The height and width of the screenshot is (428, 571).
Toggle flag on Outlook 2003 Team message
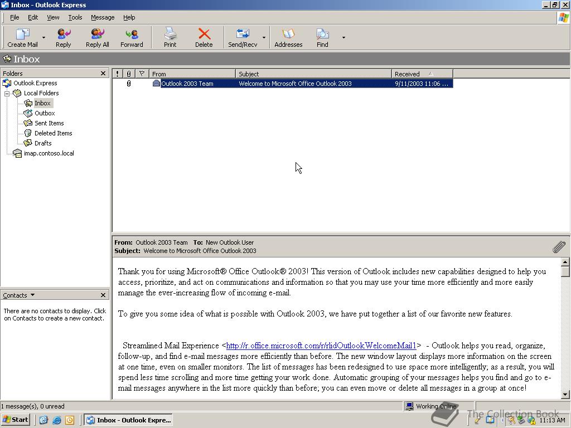click(x=142, y=84)
